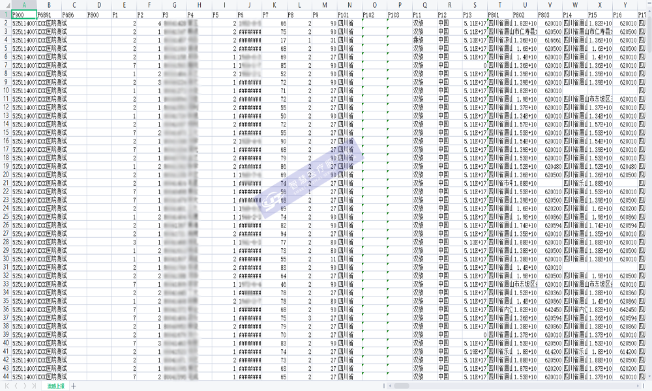Add a new sheet with plus icon
652x391 pixels.
point(74,386)
